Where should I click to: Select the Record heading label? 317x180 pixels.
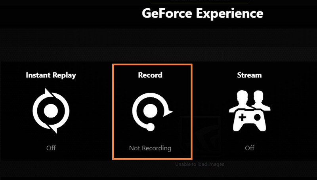pos(150,75)
